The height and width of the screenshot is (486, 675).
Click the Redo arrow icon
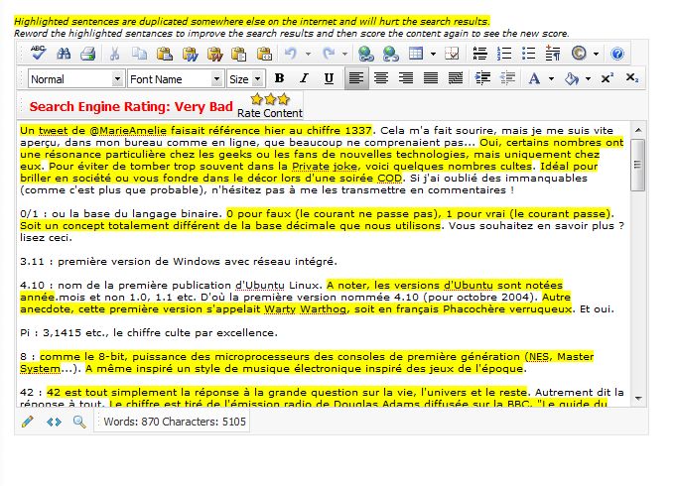click(329, 54)
